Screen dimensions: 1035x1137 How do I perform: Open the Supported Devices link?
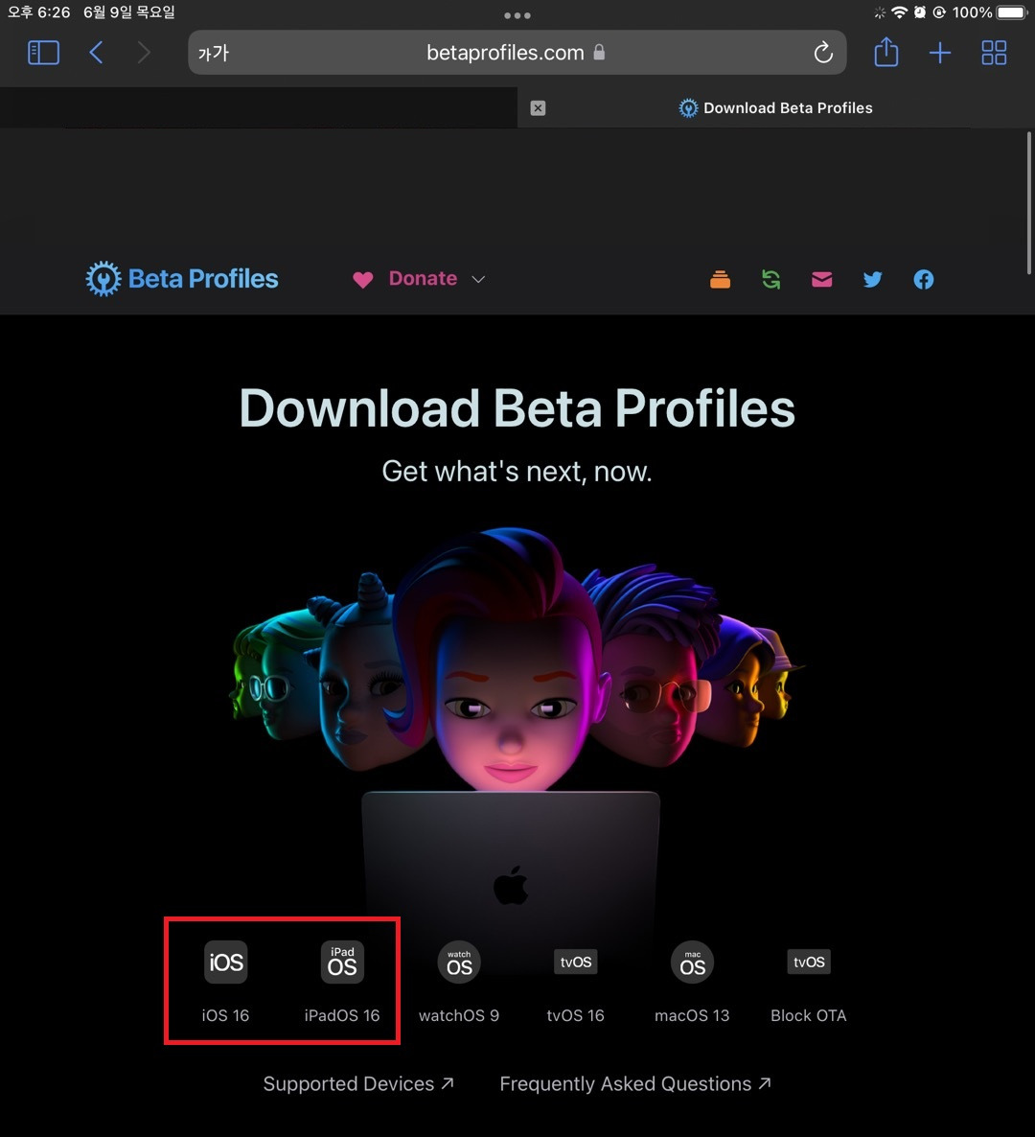tap(358, 1083)
